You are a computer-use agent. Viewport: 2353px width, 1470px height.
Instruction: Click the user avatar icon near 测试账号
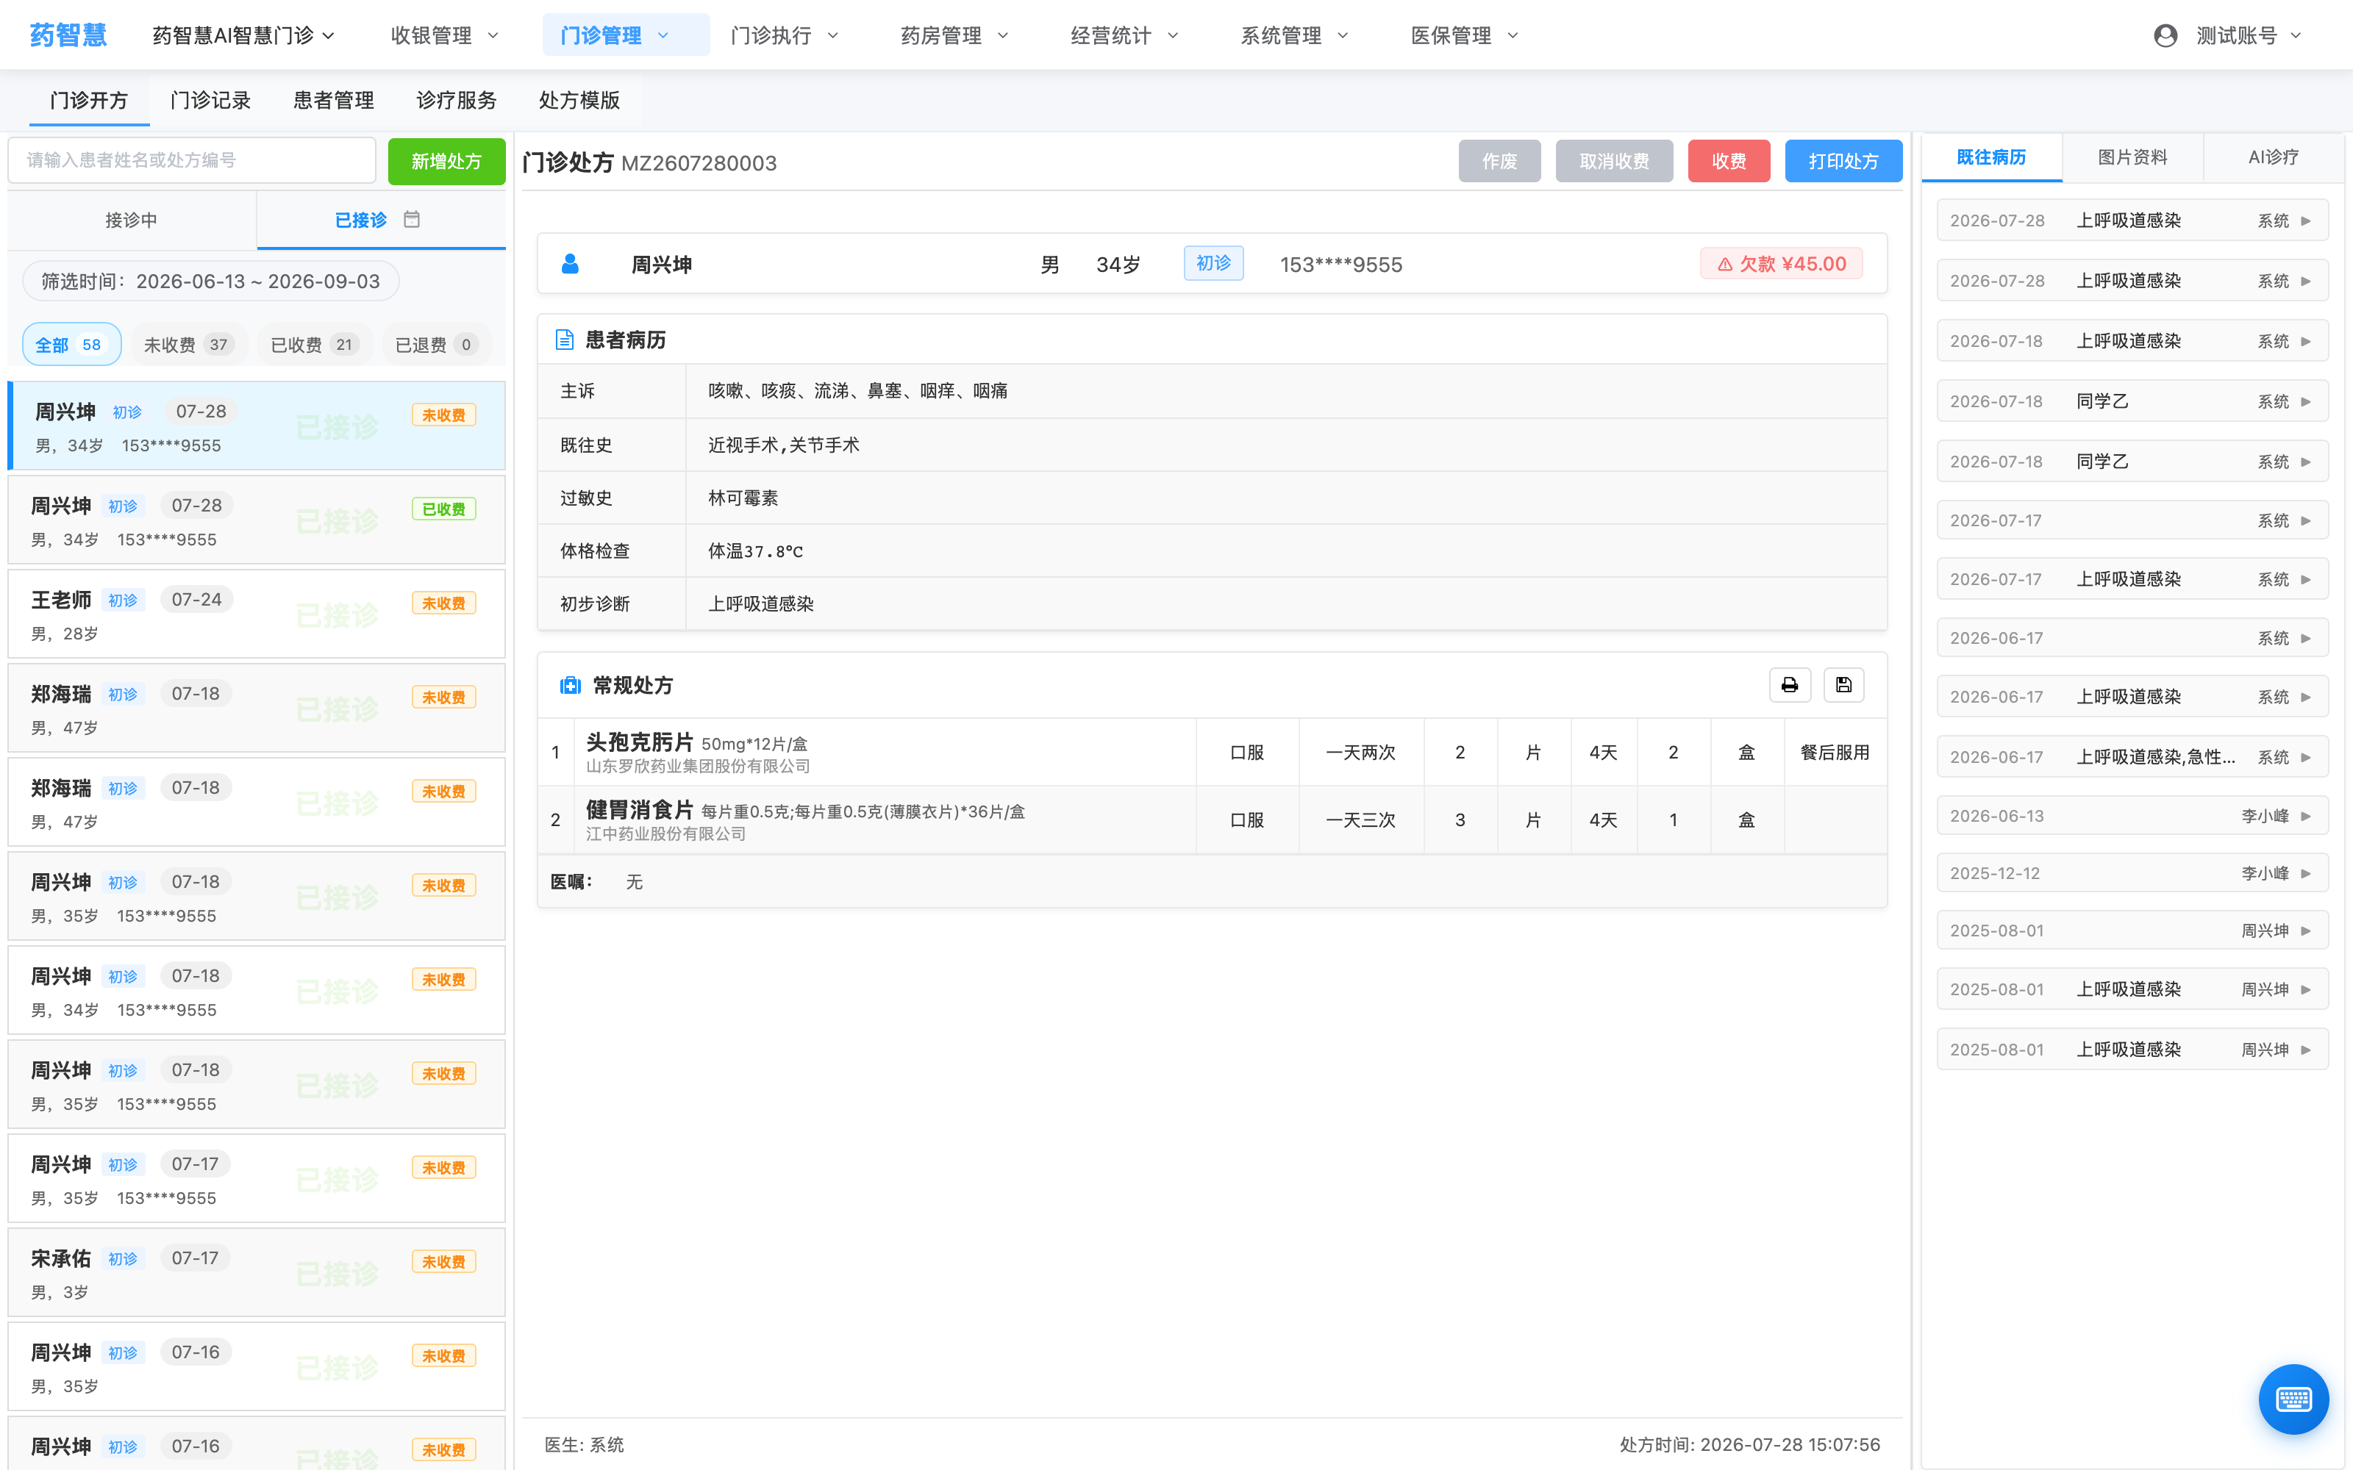pyautogui.click(x=2165, y=36)
